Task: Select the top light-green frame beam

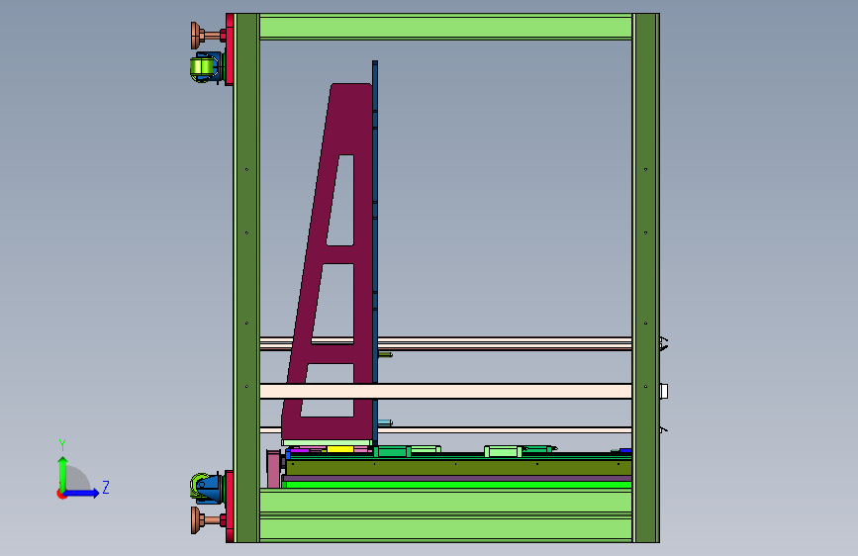Action: click(x=445, y=27)
